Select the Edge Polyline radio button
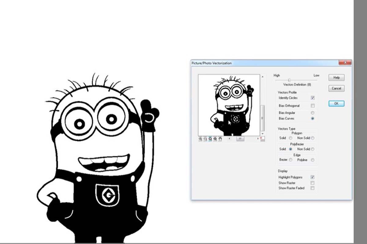Viewport: 367px width, 244px height. pos(313,160)
